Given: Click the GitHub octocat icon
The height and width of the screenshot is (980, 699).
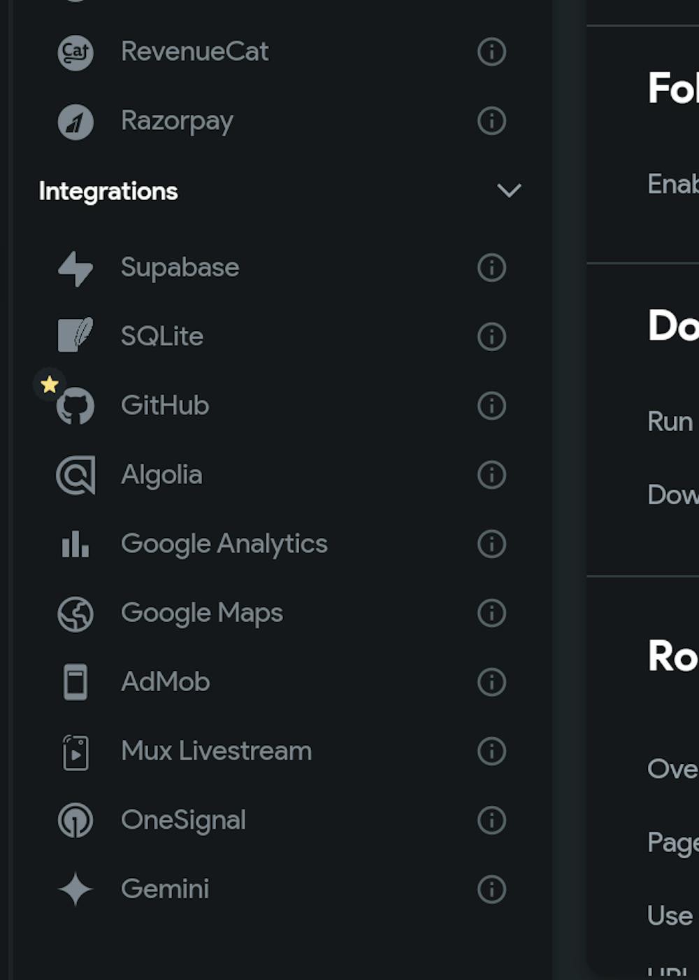Looking at the screenshot, I should click(76, 406).
